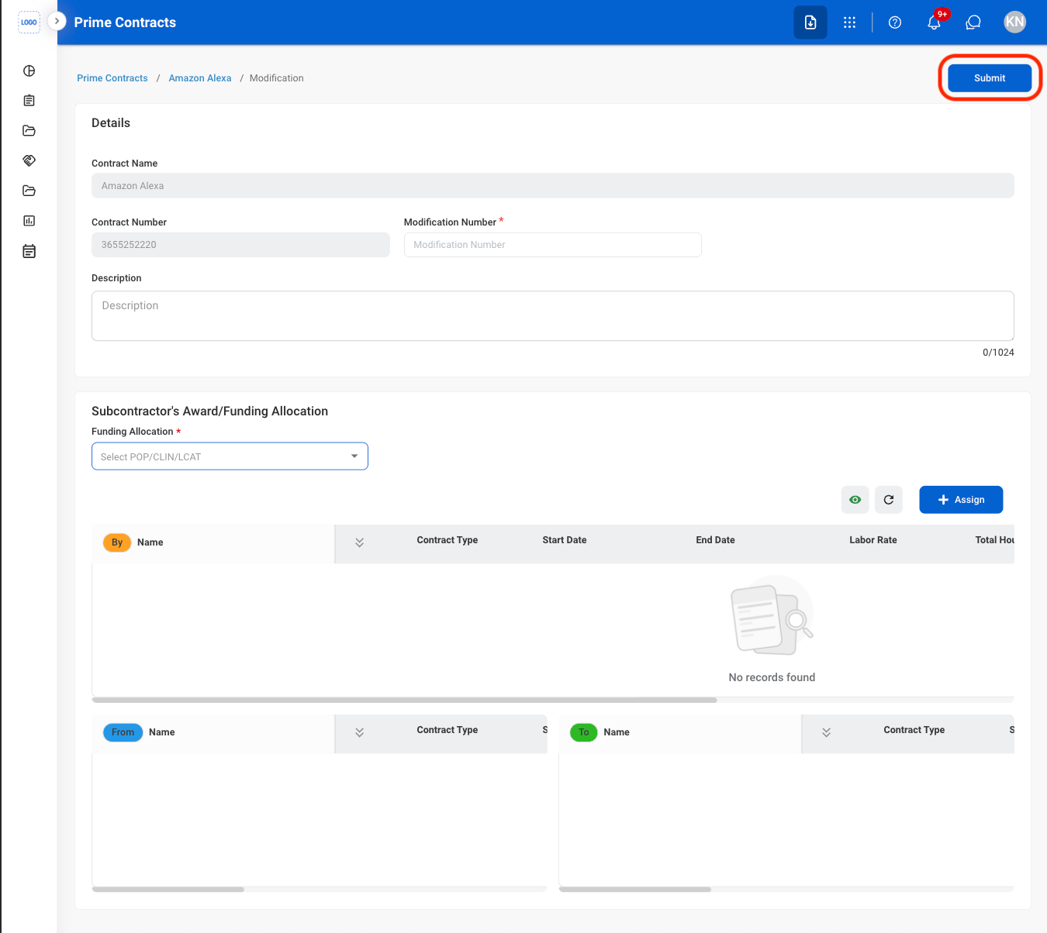Click the To table horizontal scrollbar
Viewport: 1047px width, 933px height.
[634, 890]
